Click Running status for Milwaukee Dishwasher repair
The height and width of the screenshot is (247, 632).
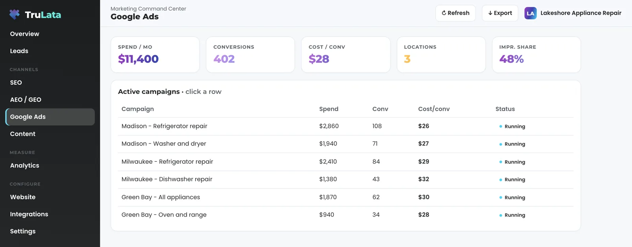(512, 180)
